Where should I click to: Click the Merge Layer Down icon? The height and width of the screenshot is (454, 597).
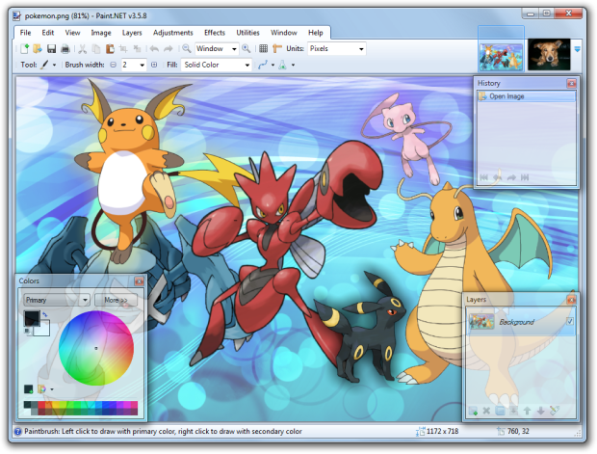point(513,411)
